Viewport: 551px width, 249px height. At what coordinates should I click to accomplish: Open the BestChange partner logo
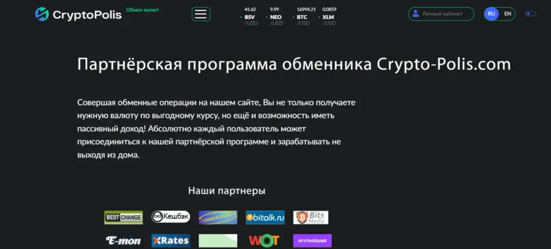coord(124,217)
